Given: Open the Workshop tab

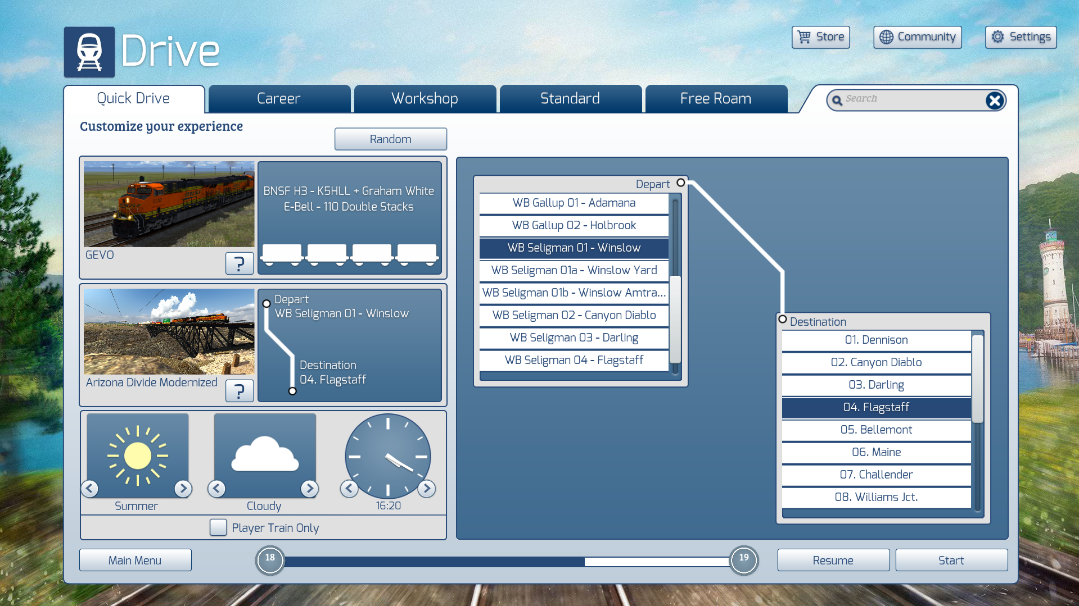Looking at the screenshot, I should [425, 99].
